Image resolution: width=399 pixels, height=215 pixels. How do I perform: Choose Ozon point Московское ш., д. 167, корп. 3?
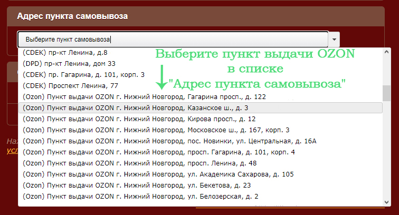click(201, 130)
